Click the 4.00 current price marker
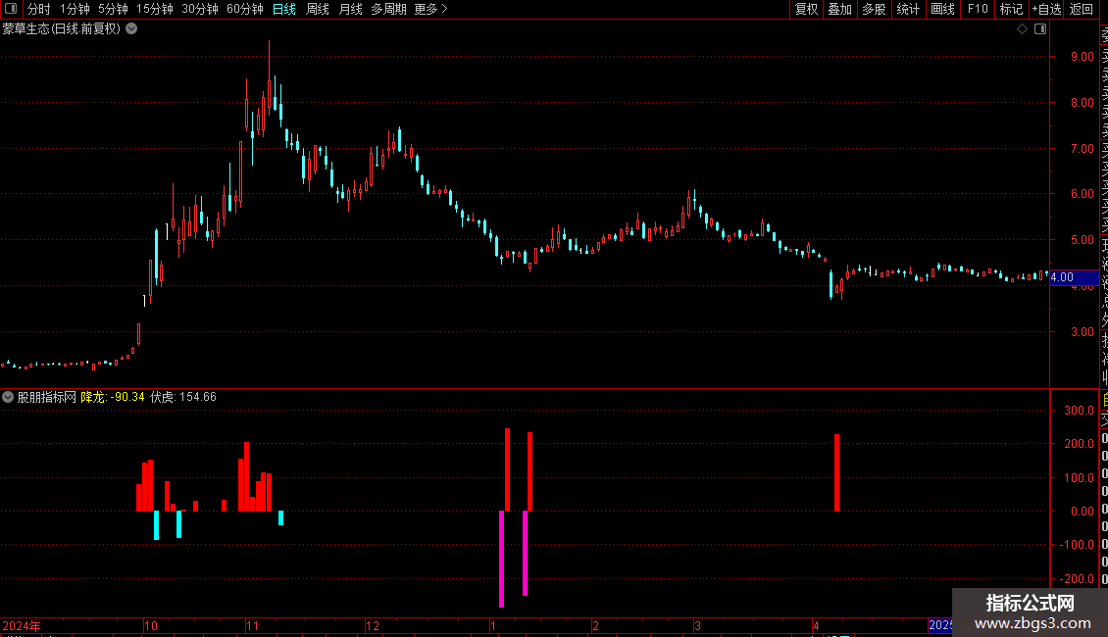The width and height of the screenshot is (1108, 637). tap(1074, 277)
